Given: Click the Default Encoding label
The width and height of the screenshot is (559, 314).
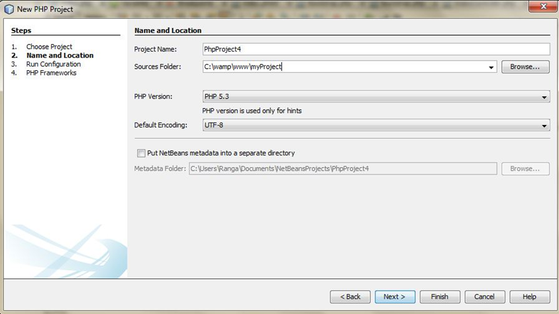Looking at the screenshot, I should (x=161, y=125).
